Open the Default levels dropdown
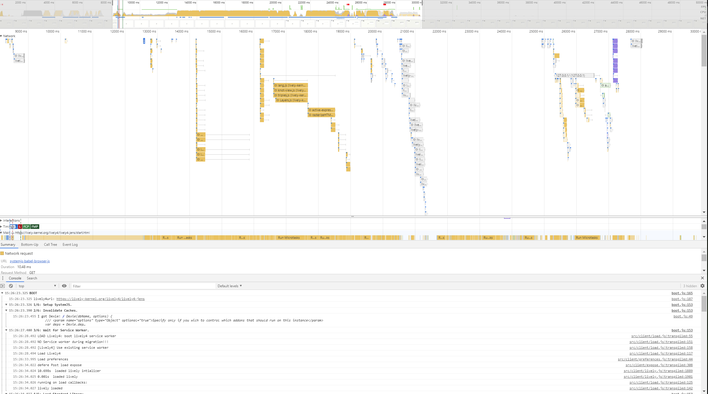The image size is (708, 394). 230,286
